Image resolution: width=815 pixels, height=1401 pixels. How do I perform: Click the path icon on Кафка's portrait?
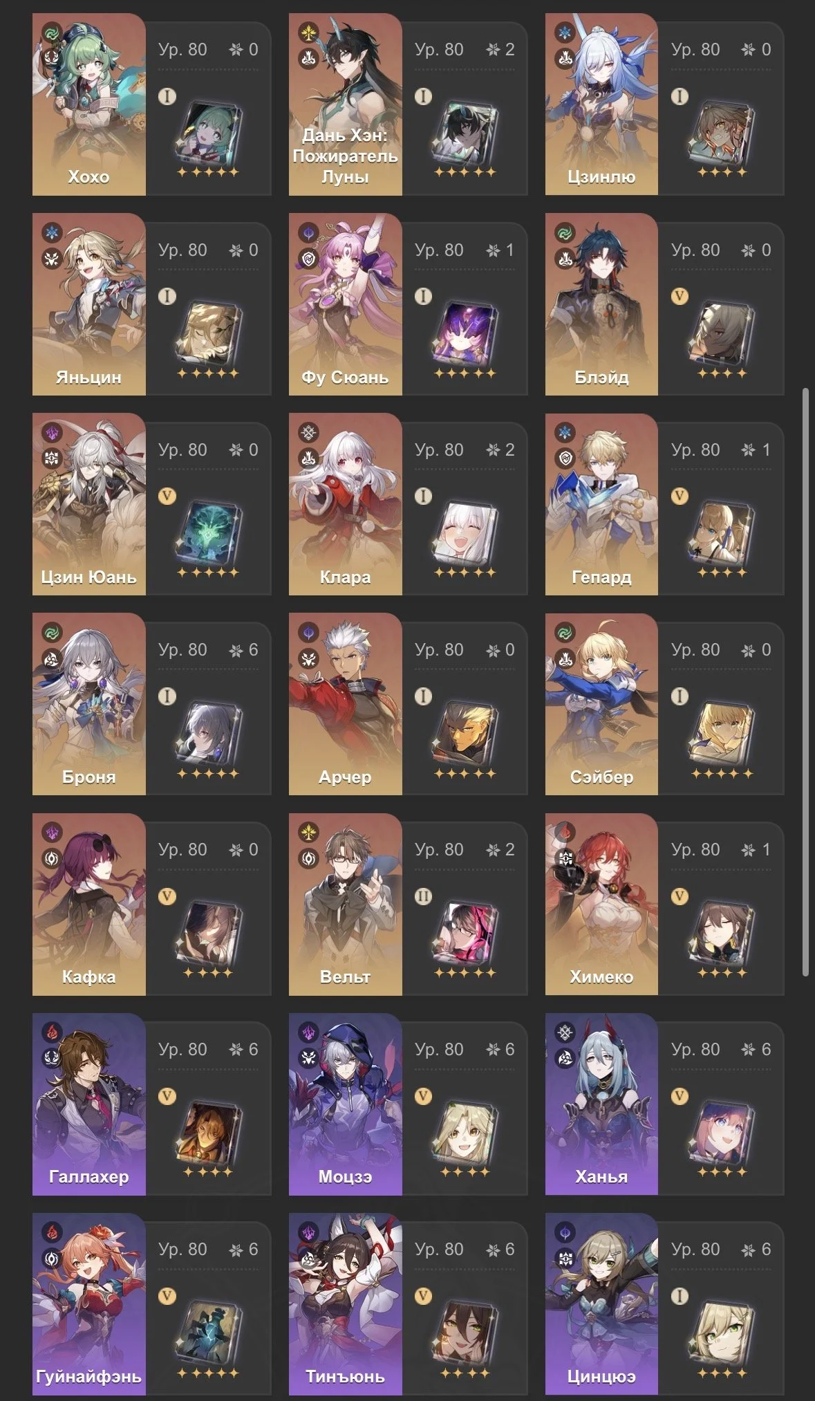53,858
